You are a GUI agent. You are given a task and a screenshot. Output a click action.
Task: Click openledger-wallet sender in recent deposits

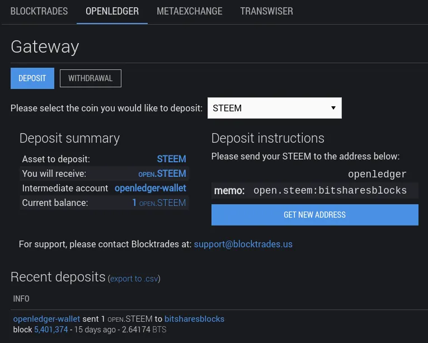pos(46,319)
